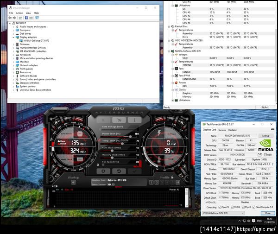Click the Lookup button in GPU-Z
Viewport: 278px width, 234px height.
click(266, 136)
